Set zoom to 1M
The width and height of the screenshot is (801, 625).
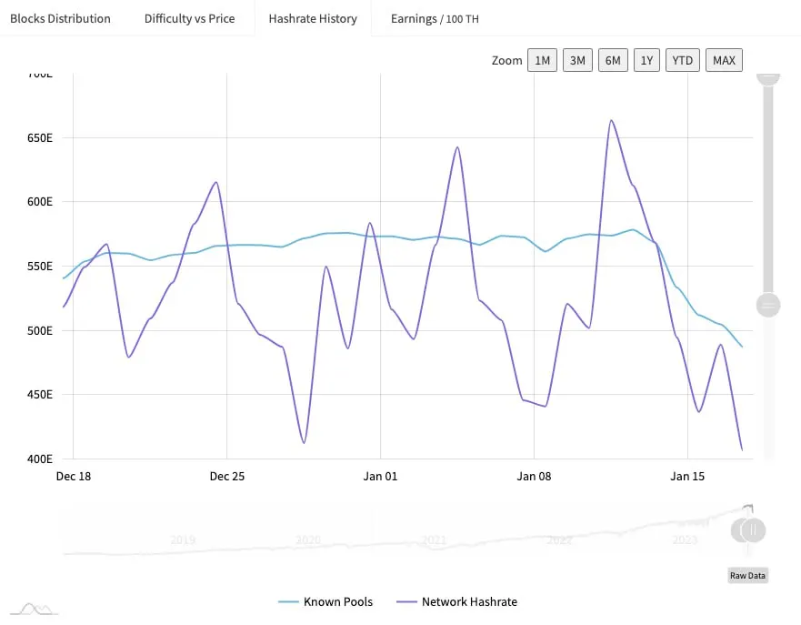tap(542, 60)
